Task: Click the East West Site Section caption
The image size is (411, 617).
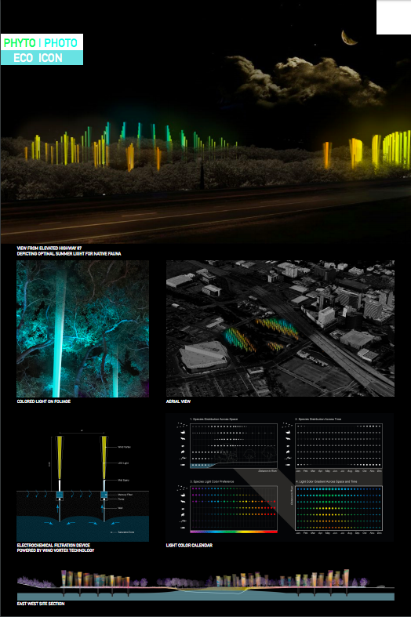Action: 41,604
